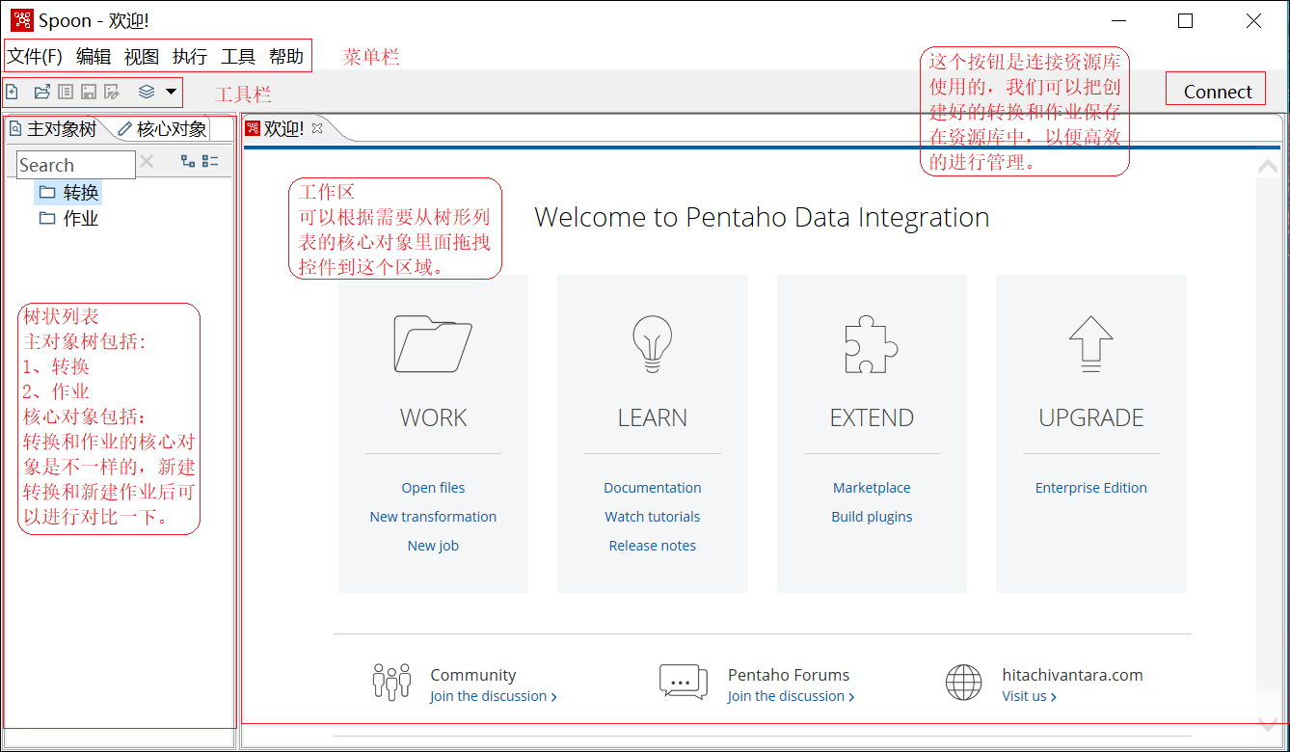Switch to the 主对象树 tab
The height and width of the screenshot is (752, 1290).
[x=54, y=128]
